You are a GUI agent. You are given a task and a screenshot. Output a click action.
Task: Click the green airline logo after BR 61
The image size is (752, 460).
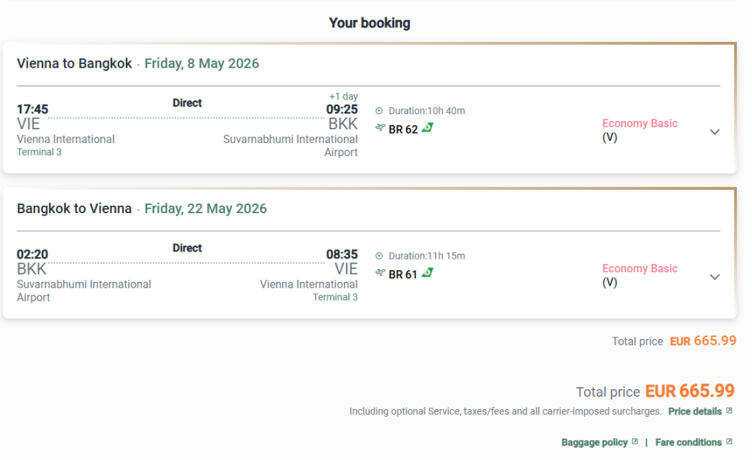pyautogui.click(x=427, y=273)
